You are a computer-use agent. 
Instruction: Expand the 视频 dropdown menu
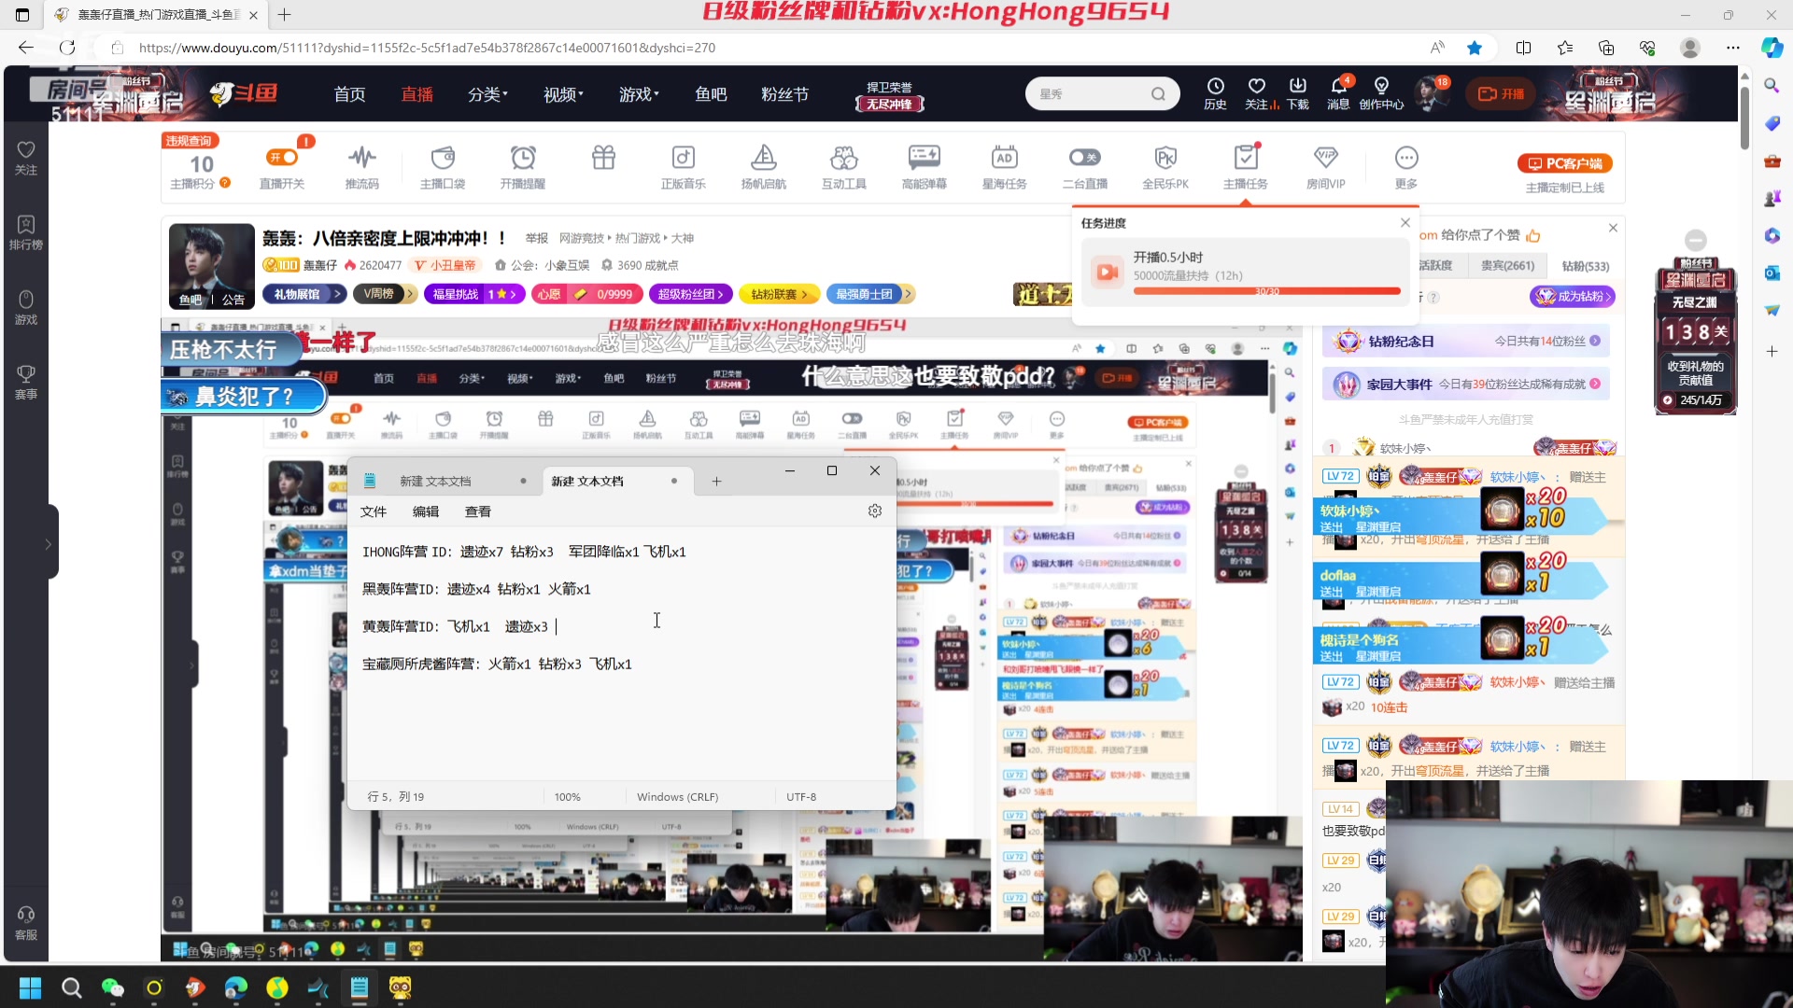click(561, 93)
